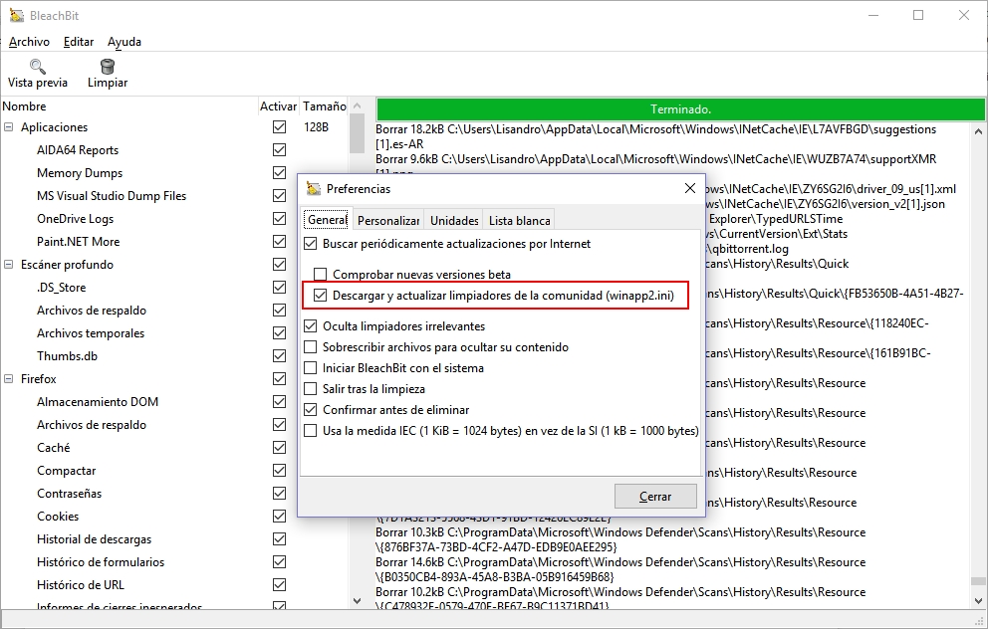Switch to the General tab
This screenshot has width=988, height=629.
[x=327, y=220]
